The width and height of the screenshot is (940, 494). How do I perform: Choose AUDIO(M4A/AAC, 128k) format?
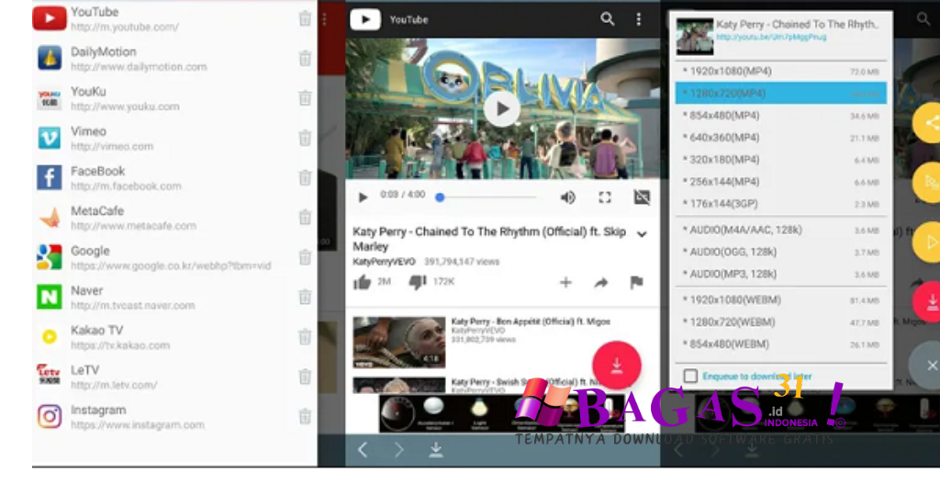[x=780, y=230]
